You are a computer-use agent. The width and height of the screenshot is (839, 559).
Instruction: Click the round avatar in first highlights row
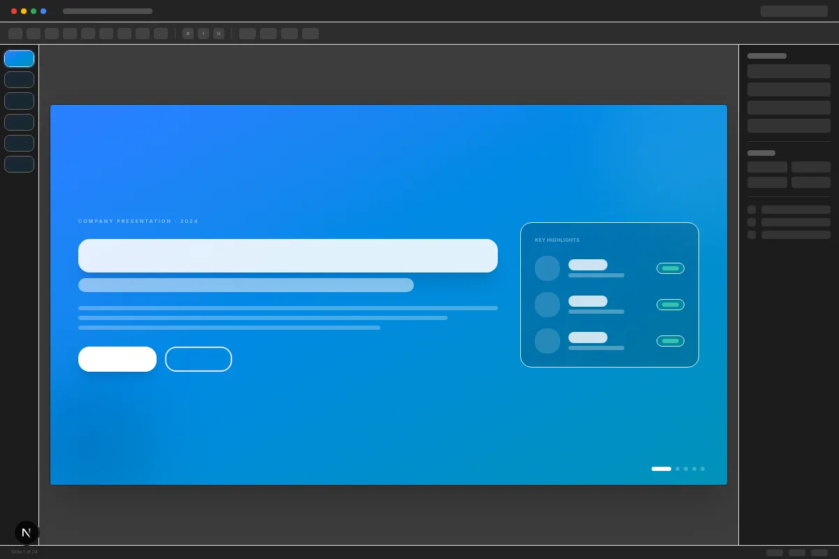[547, 268]
